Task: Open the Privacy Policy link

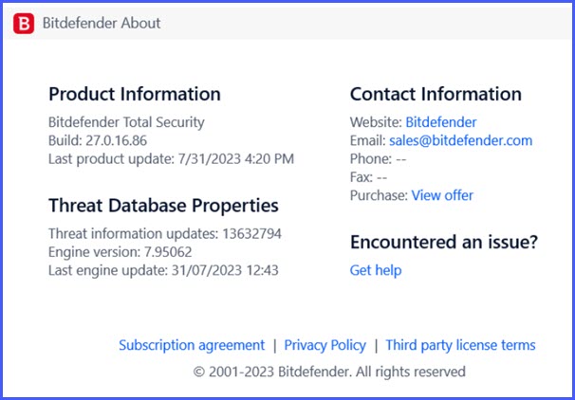Action: click(x=325, y=345)
